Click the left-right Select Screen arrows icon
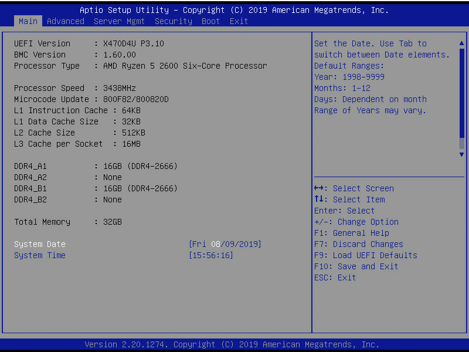Screen dimensions: 469x352 click(x=319, y=188)
